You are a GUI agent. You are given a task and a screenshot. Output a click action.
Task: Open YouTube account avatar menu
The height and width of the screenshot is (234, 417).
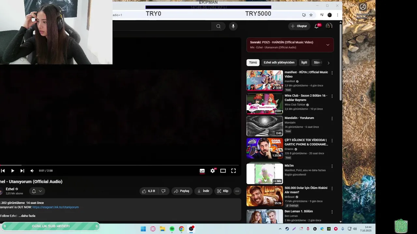click(x=329, y=26)
